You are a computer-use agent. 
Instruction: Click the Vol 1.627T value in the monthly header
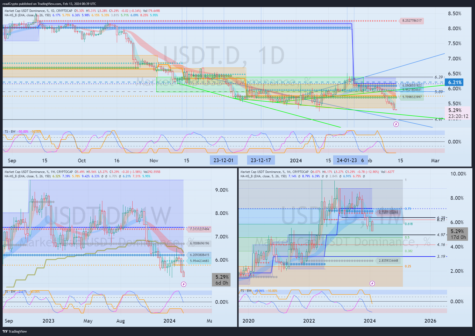click(x=388, y=172)
